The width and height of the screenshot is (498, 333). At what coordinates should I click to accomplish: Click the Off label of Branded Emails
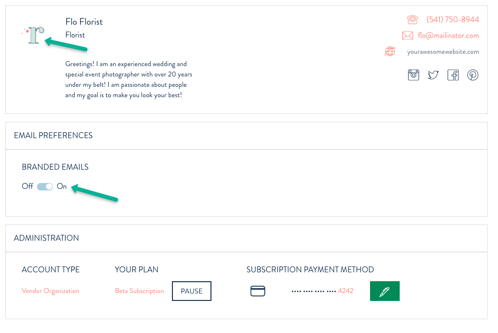point(27,186)
